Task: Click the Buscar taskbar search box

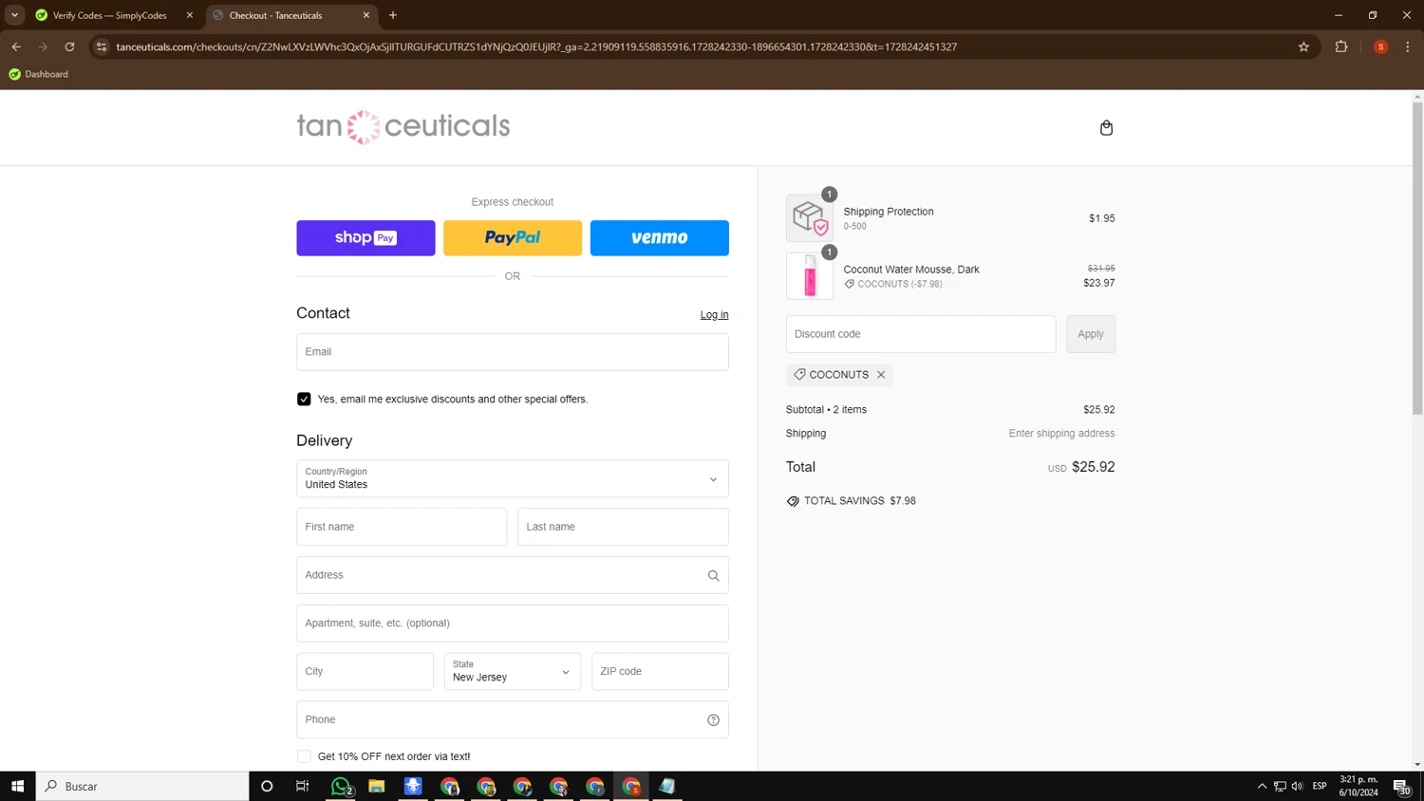Action: (142, 786)
